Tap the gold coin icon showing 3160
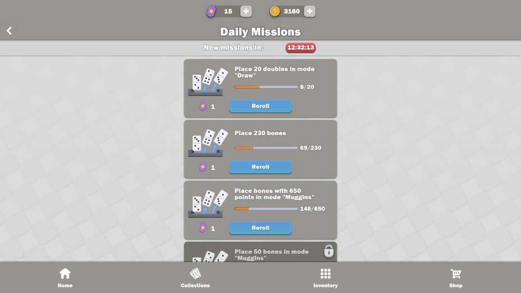The image size is (521, 293). [x=275, y=11]
